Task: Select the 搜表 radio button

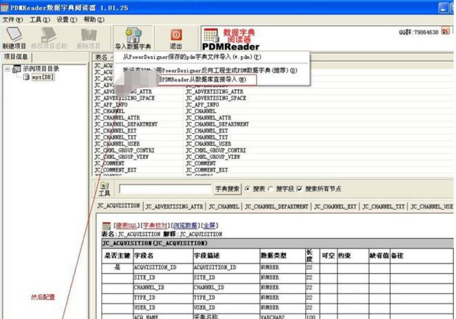Action: point(247,189)
